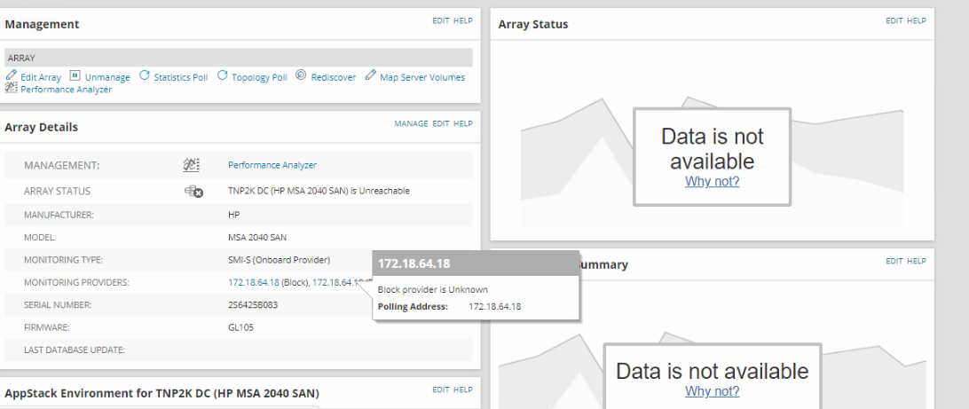This screenshot has height=409, width=969.
Task: Click manufacturer value HP
Action: point(233,215)
